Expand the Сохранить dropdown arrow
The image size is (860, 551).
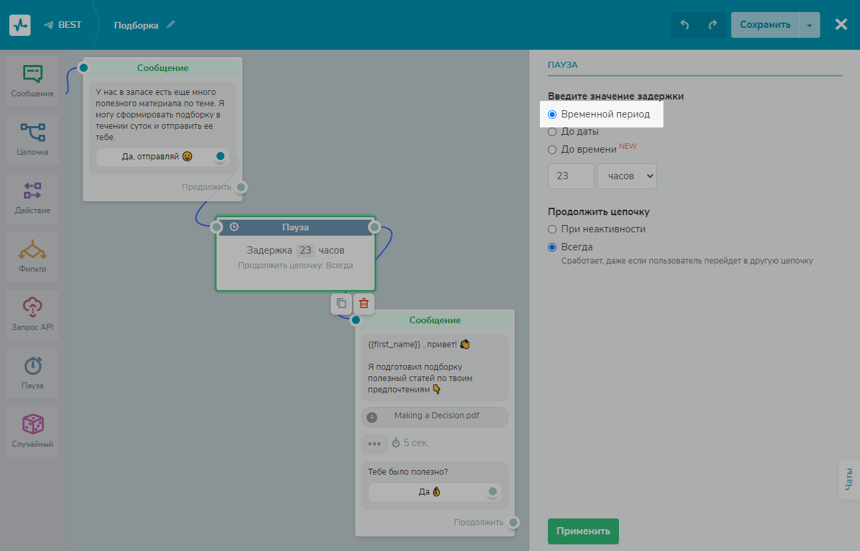(x=809, y=25)
